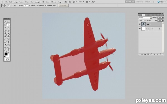Viewport: 167px width, 104px height.
Task: Open the layer Opacity slider arrow
Action: pyautogui.click(x=163, y=18)
